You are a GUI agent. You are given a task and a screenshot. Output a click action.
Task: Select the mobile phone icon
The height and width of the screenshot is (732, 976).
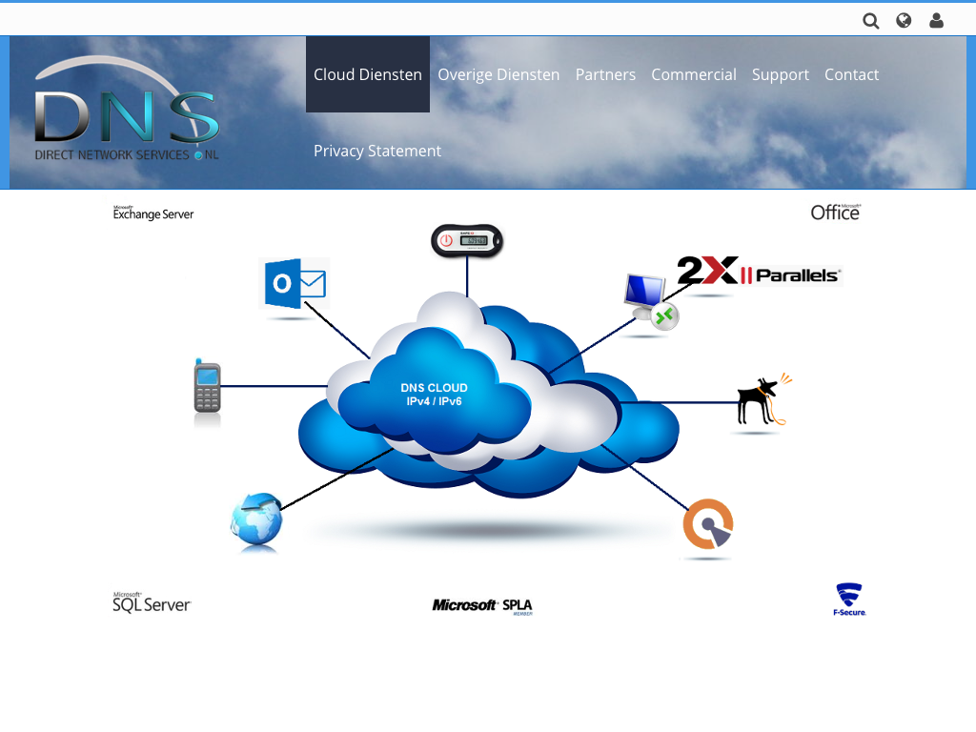pyautogui.click(x=207, y=387)
